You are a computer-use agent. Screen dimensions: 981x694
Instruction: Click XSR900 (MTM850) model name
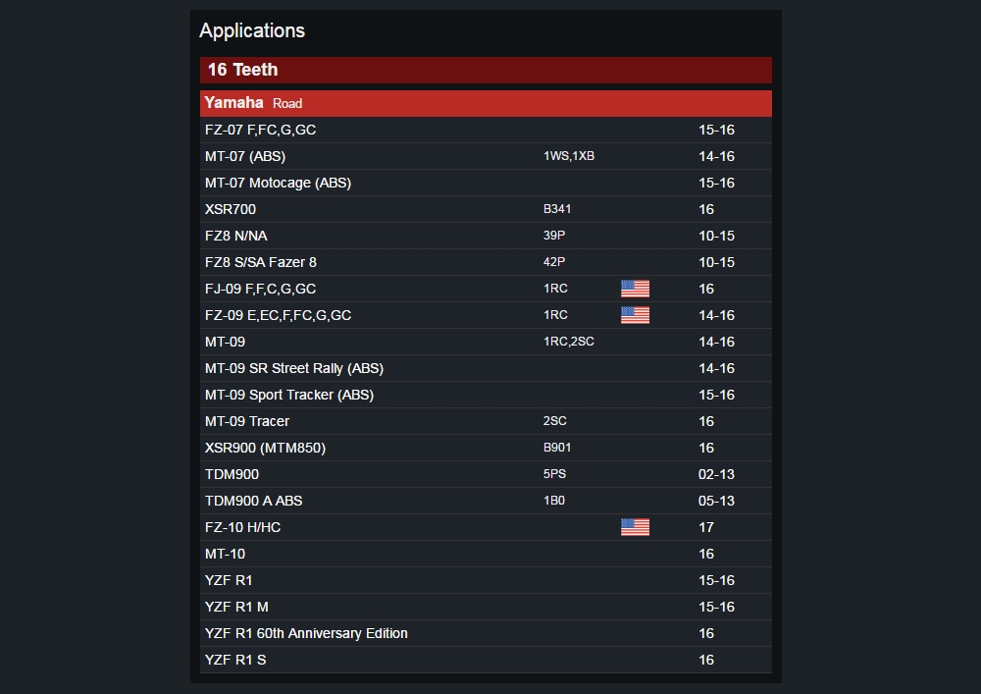coord(265,448)
